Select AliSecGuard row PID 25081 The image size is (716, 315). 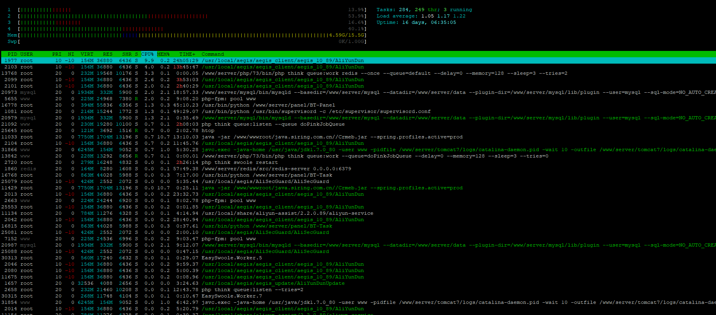[x=358, y=232]
